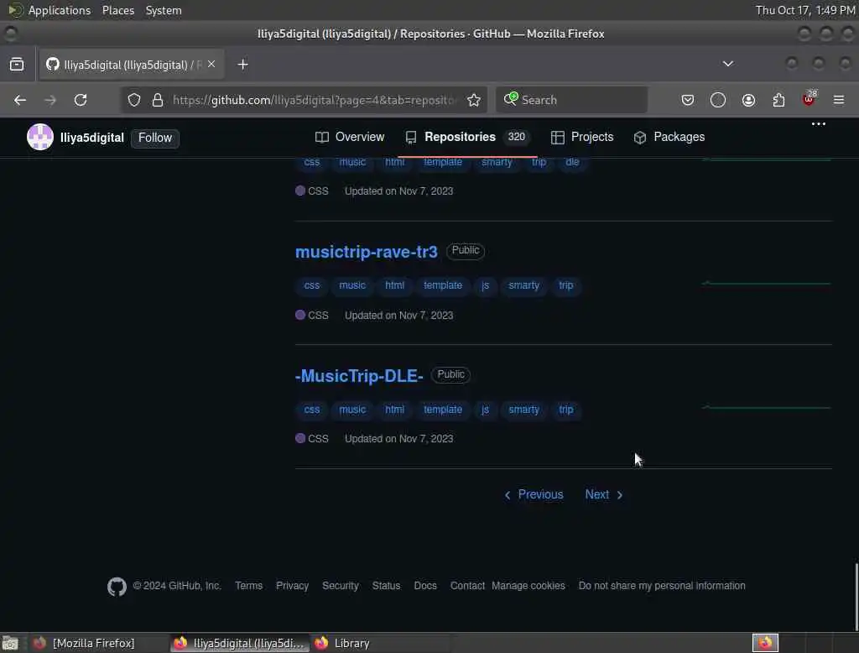Open the Applications menu
Screen dimensions: 859x653
(60, 10)
